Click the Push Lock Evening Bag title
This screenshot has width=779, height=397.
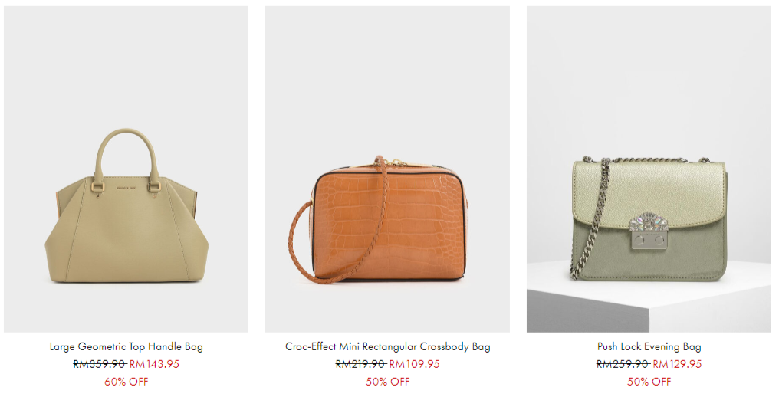[649, 346]
